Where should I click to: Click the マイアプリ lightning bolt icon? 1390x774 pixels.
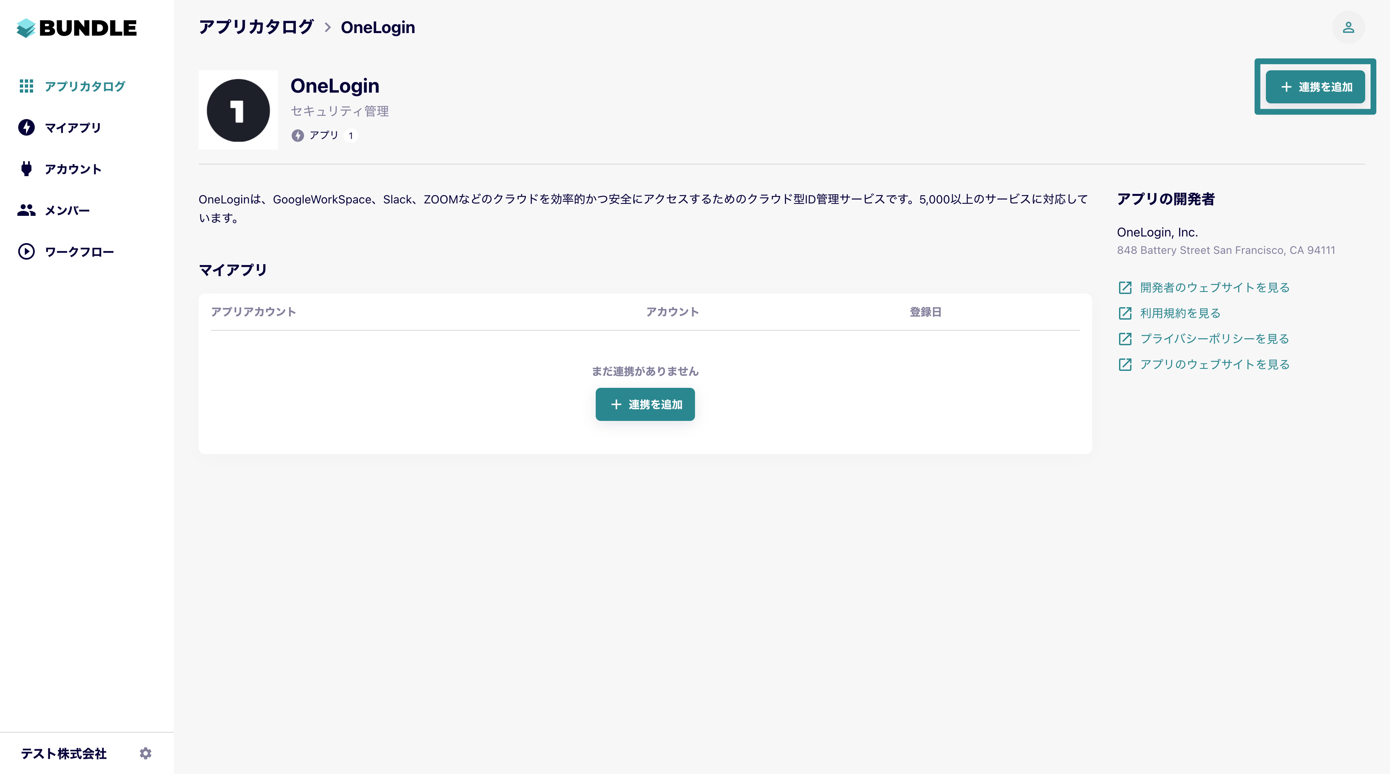(26, 128)
